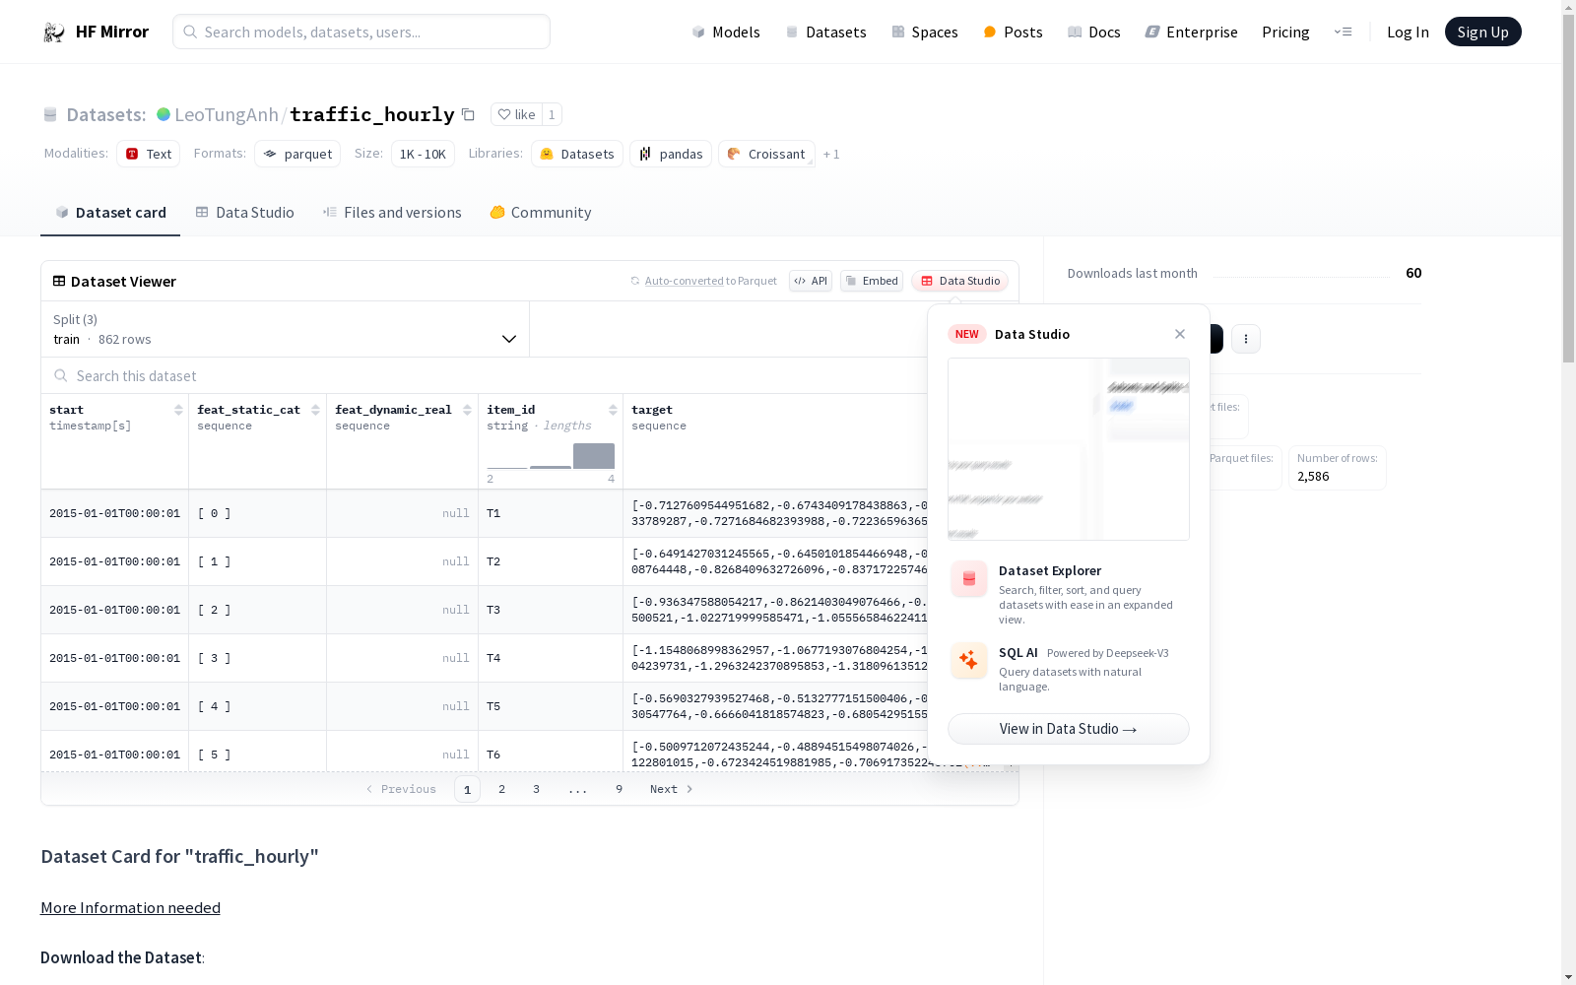Click the Text modality tag

coord(149,154)
